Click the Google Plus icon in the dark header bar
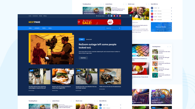This screenshot has height=109, width=195. 120,16
